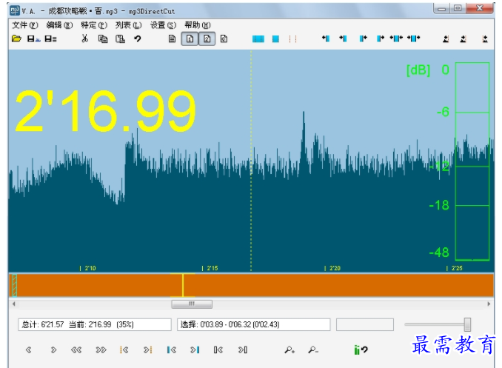Click the rightmost icon in the top toolbar
Screen dimensions: 502x368
point(485,39)
